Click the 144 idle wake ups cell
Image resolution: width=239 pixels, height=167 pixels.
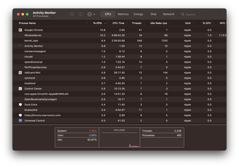pyautogui.click(x=165, y=72)
